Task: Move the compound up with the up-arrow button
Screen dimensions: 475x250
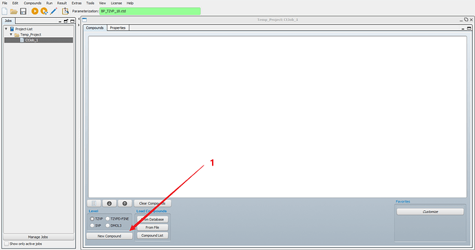Action: 125,203
